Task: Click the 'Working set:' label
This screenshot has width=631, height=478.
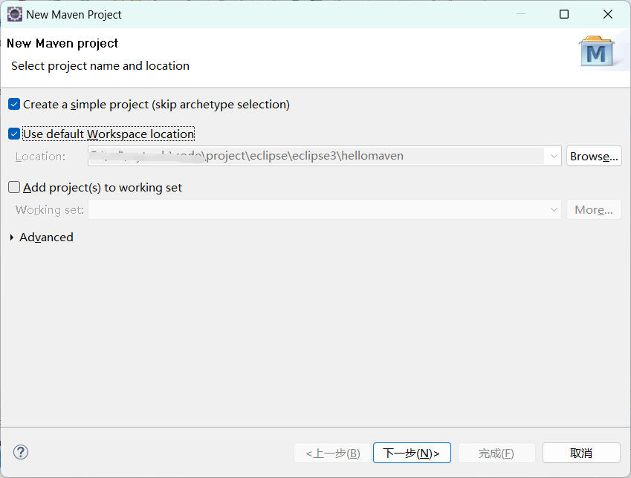Action: point(50,210)
